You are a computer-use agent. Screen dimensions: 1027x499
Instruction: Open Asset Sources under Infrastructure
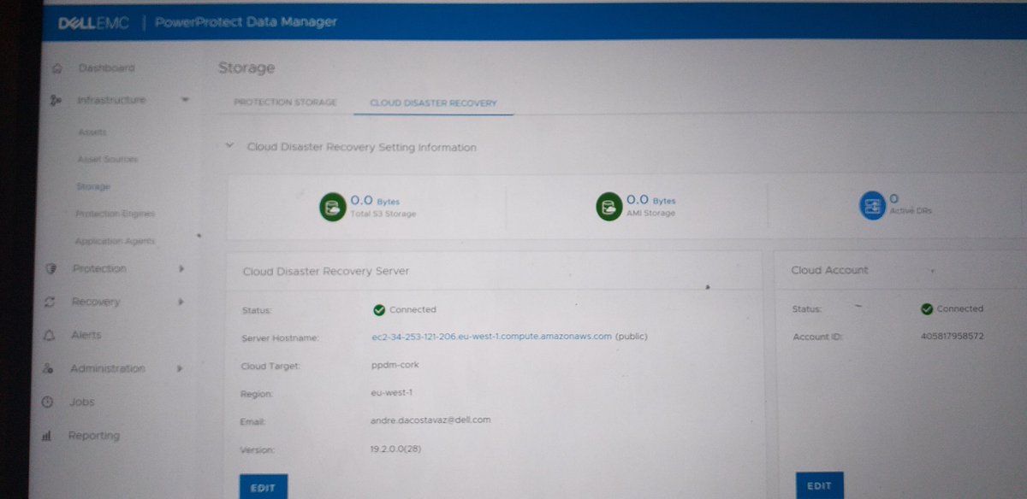coord(107,160)
